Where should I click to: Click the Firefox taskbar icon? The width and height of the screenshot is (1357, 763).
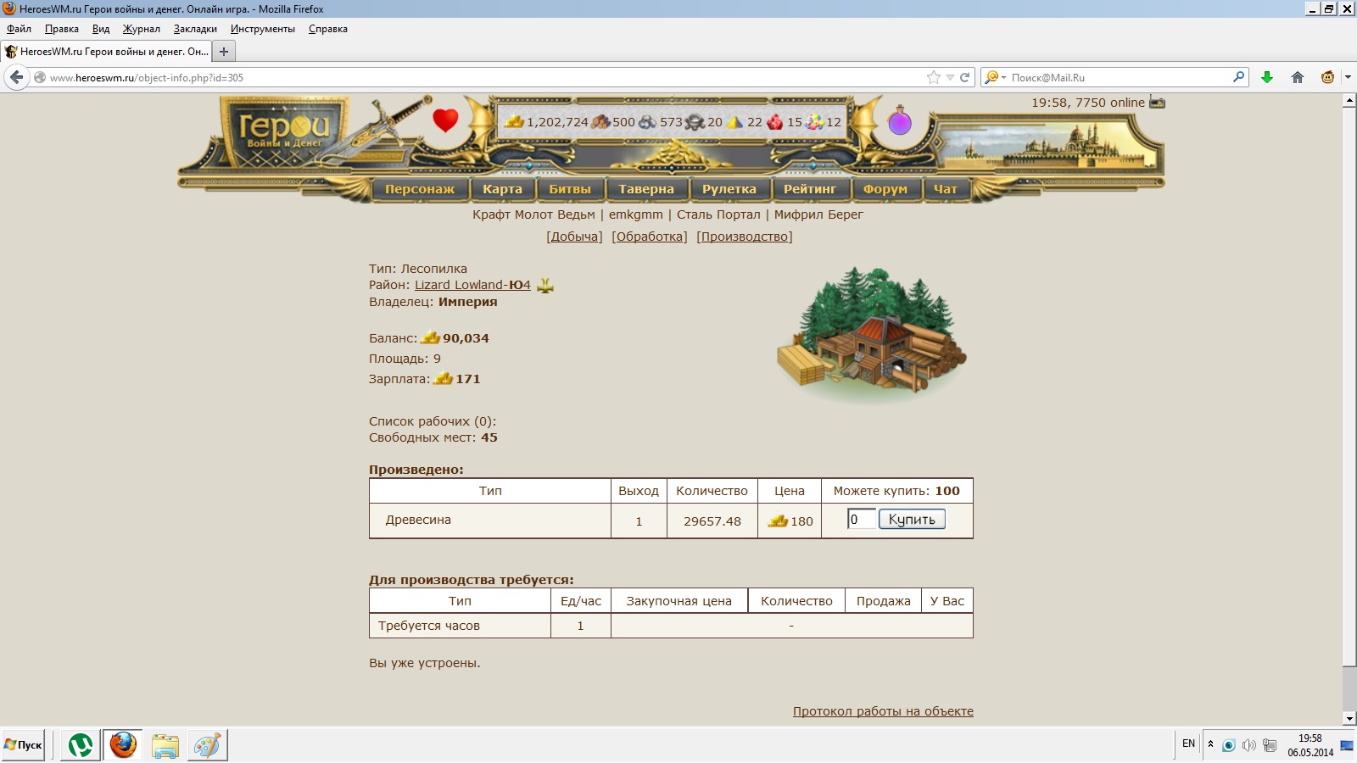tap(123, 745)
